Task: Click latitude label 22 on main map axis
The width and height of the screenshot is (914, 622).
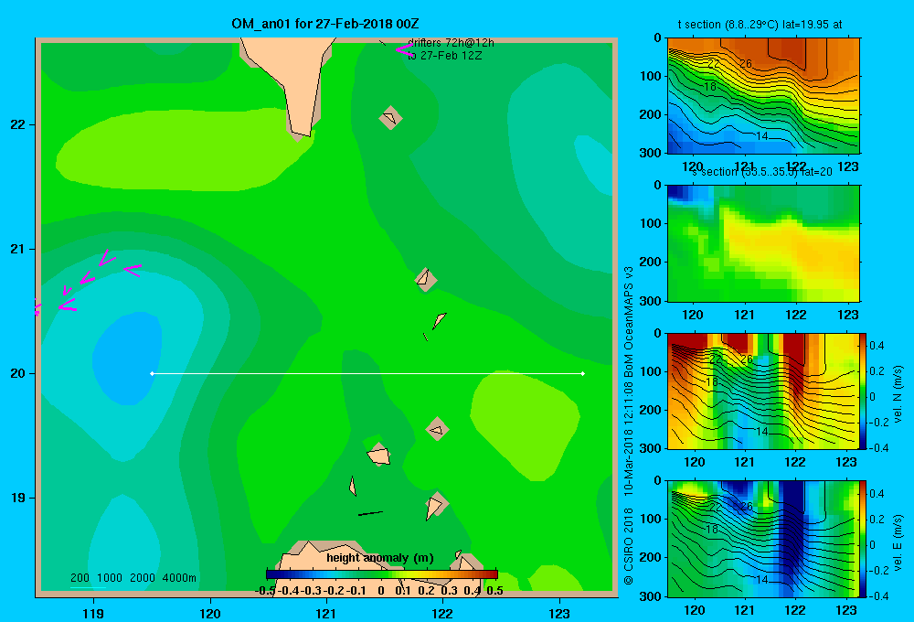Action: pyautogui.click(x=17, y=124)
